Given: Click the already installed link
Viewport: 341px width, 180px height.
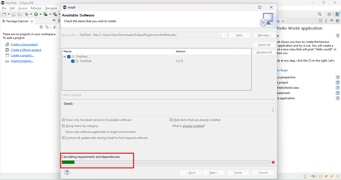Looking at the screenshot, I should pos(193,126).
